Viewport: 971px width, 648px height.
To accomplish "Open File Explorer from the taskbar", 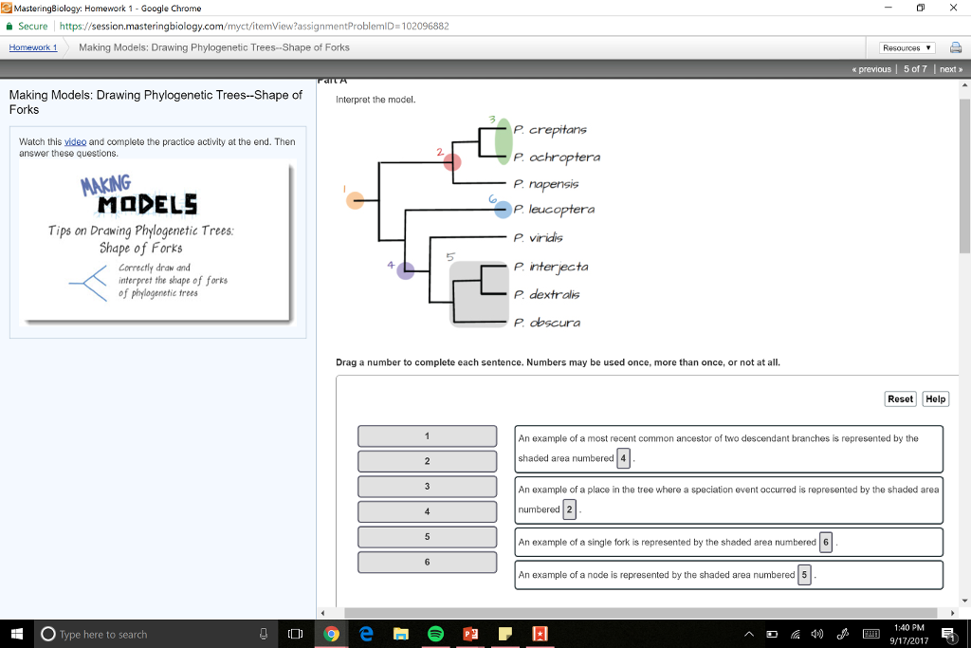I will point(401,634).
